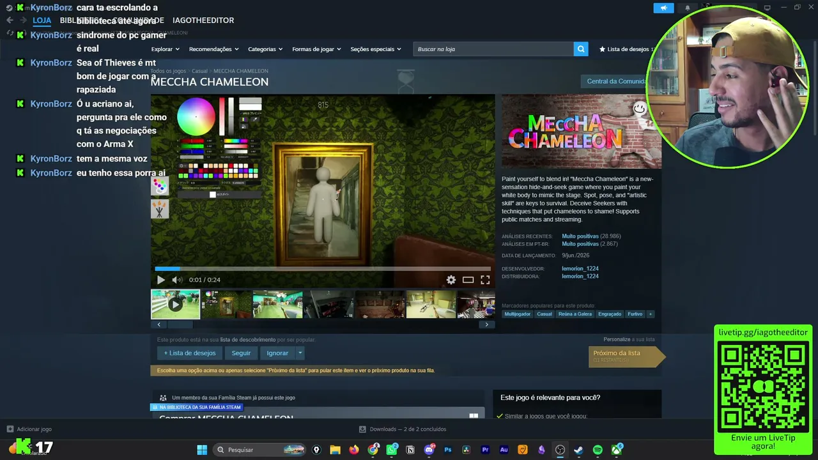
Task: Click the Ignorar button
Action: point(277,353)
